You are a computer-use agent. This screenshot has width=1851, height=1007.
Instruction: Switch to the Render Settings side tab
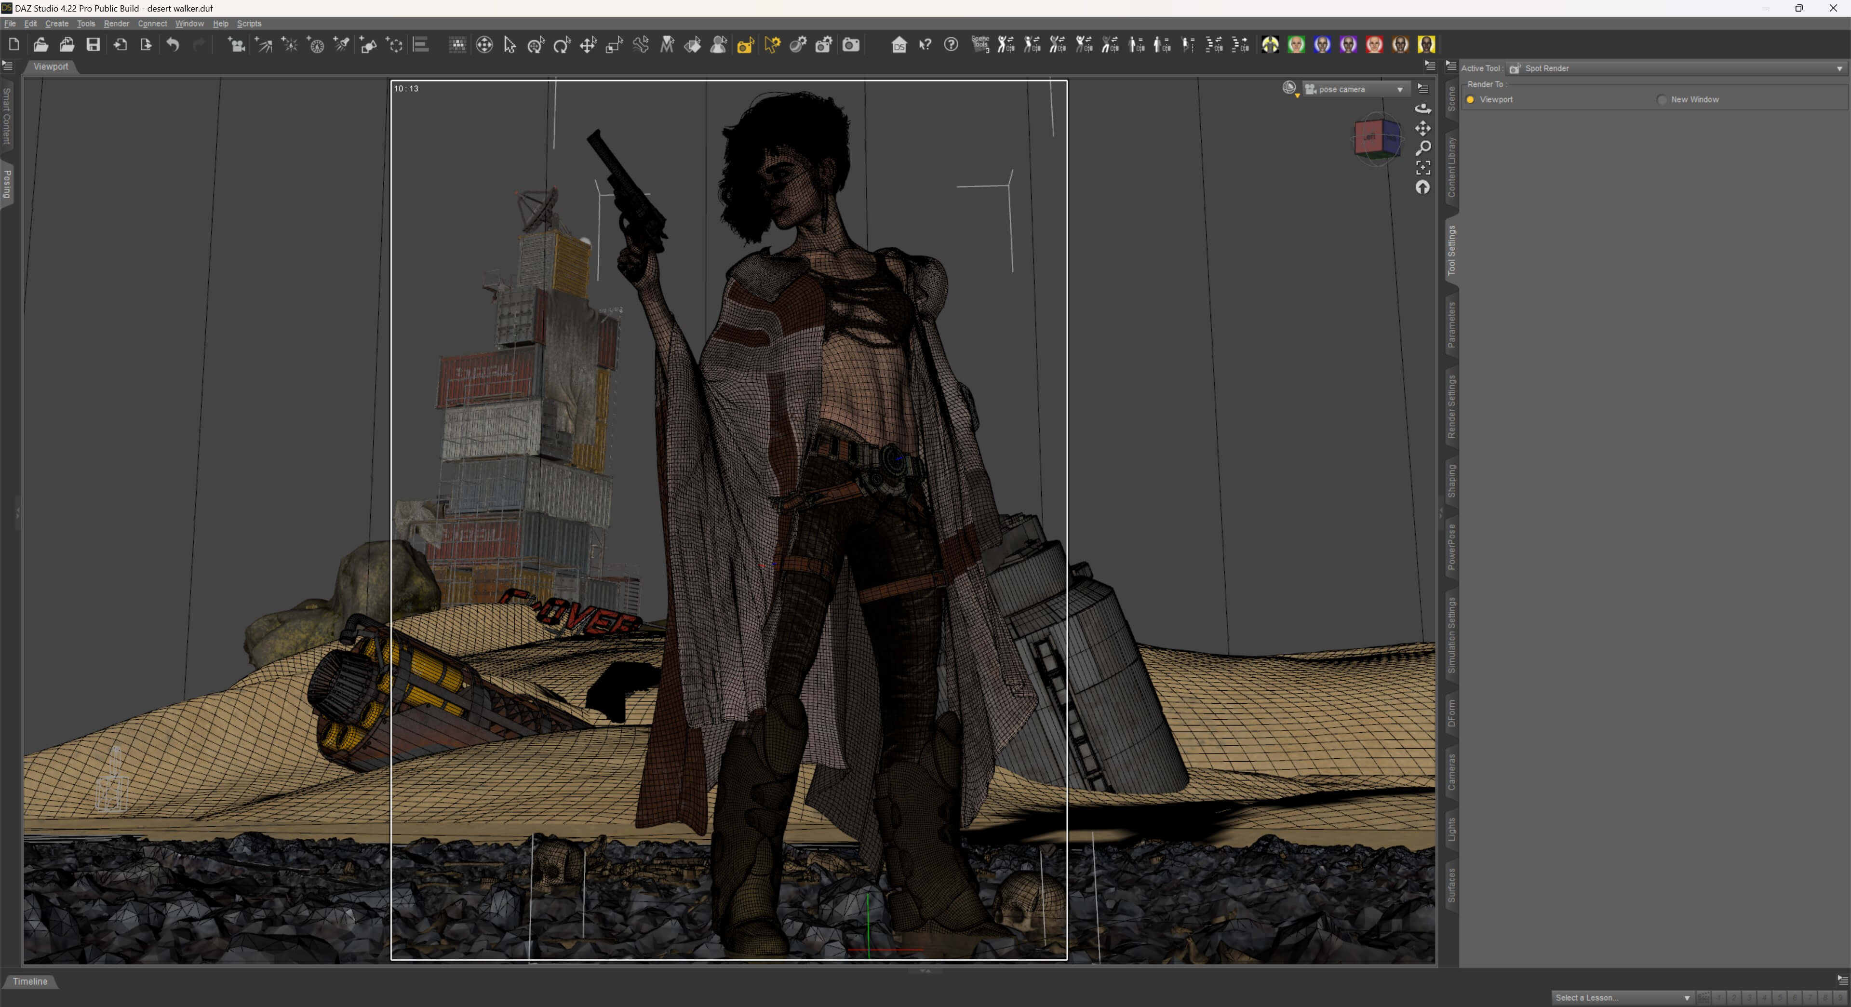pos(1451,407)
